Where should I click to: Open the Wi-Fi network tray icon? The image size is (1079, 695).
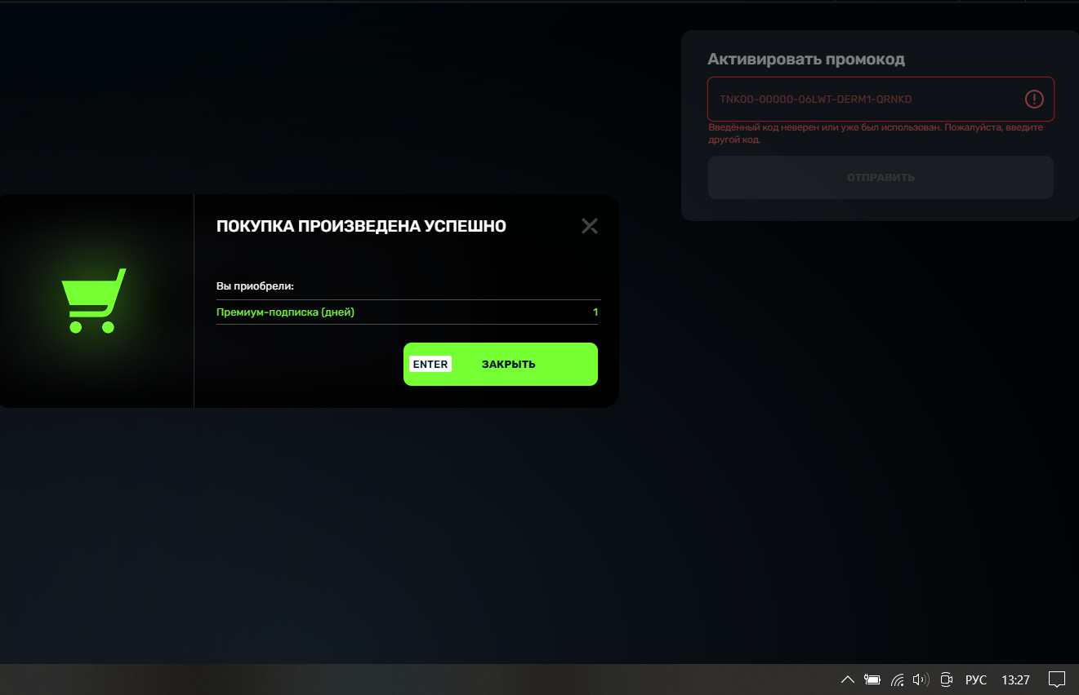897,680
